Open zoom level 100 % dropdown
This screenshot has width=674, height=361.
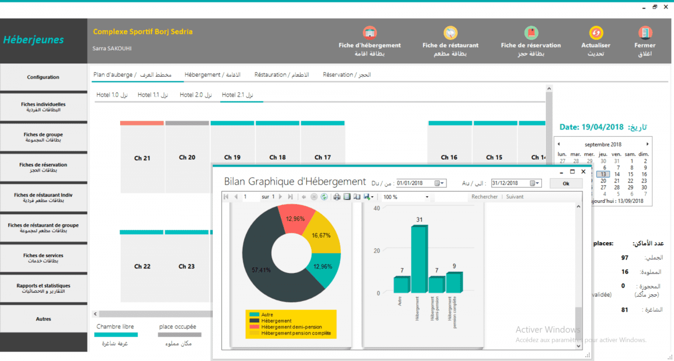(x=427, y=197)
